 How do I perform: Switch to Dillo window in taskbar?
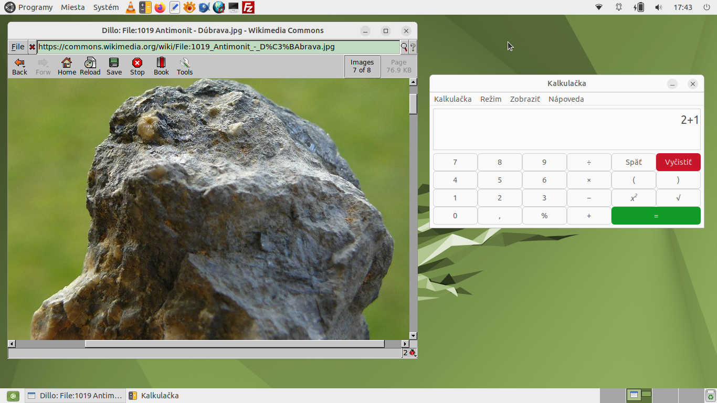click(x=75, y=396)
